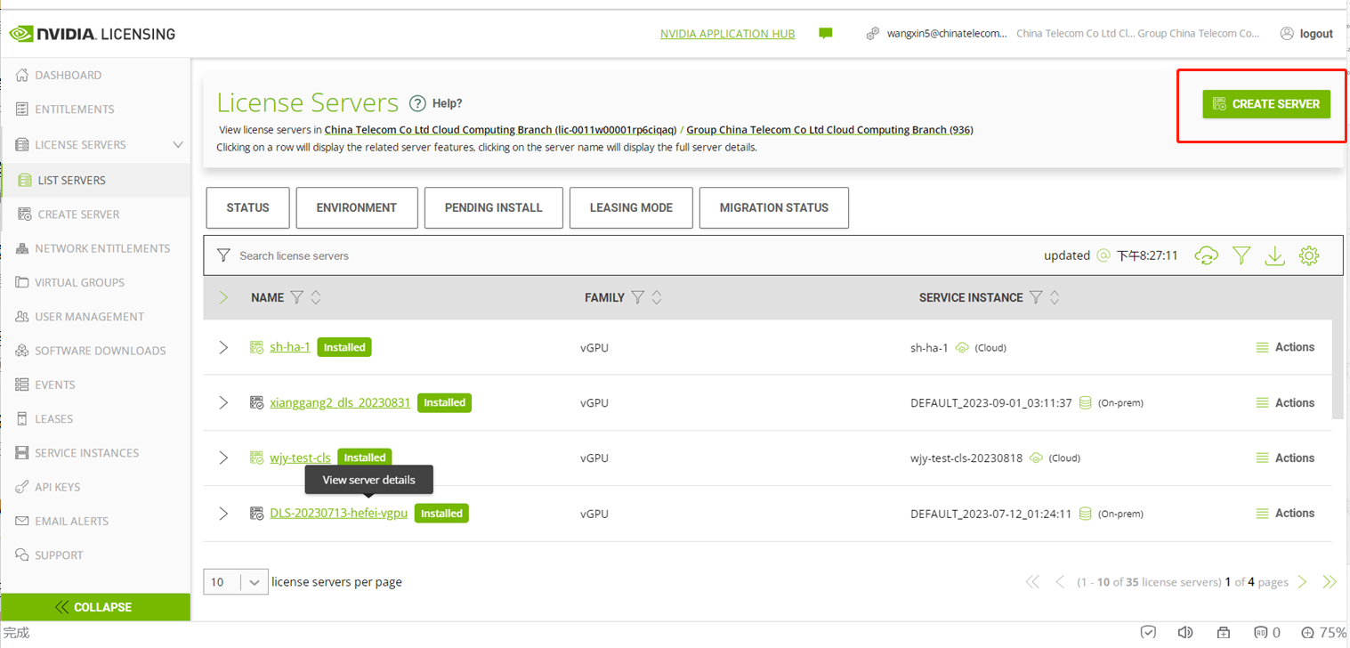Screen dimensions: 1350x648
Task: Toggle the STATUS filter button
Action: 247,207
